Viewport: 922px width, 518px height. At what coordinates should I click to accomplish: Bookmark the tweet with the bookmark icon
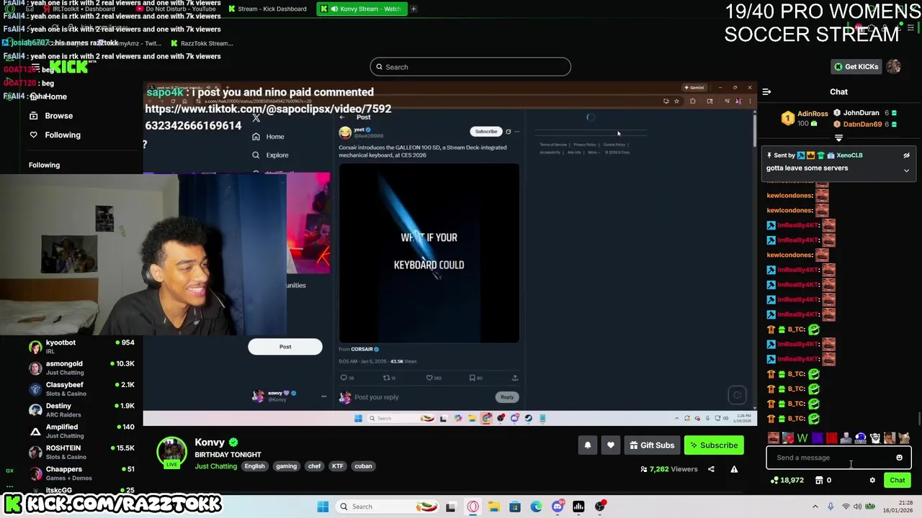click(472, 378)
